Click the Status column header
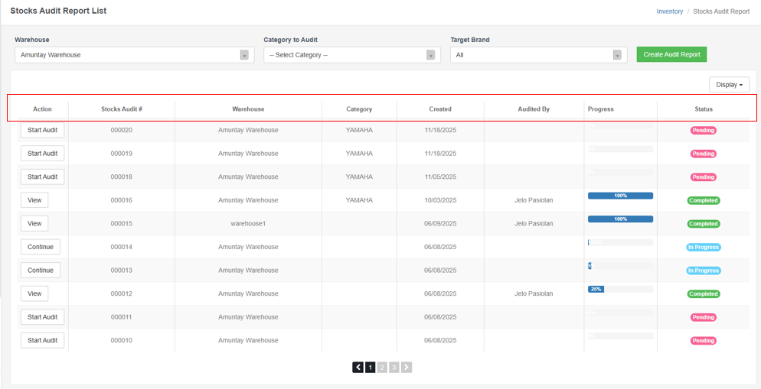The height and width of the screenshot is (389, 761). click(703, 109)
